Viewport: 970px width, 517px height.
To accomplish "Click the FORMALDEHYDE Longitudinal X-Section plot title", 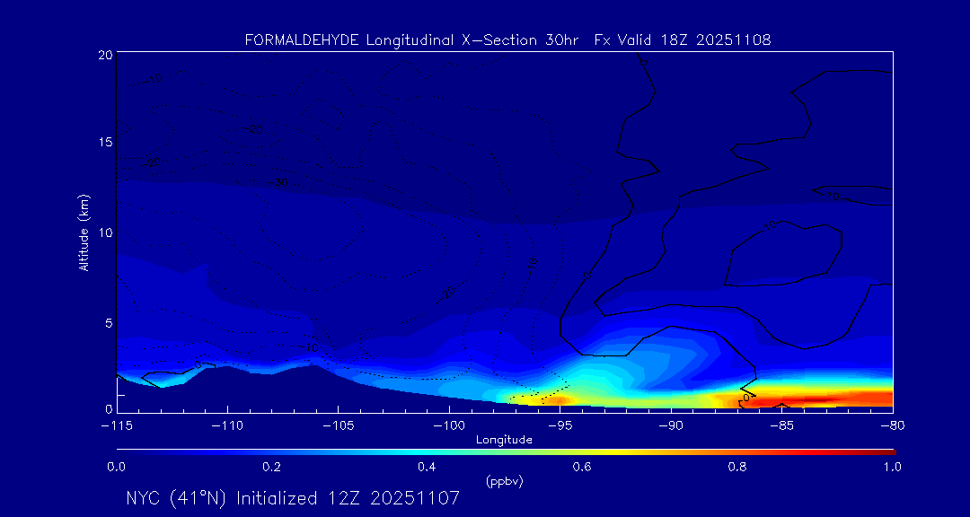I will click(507, 40).
